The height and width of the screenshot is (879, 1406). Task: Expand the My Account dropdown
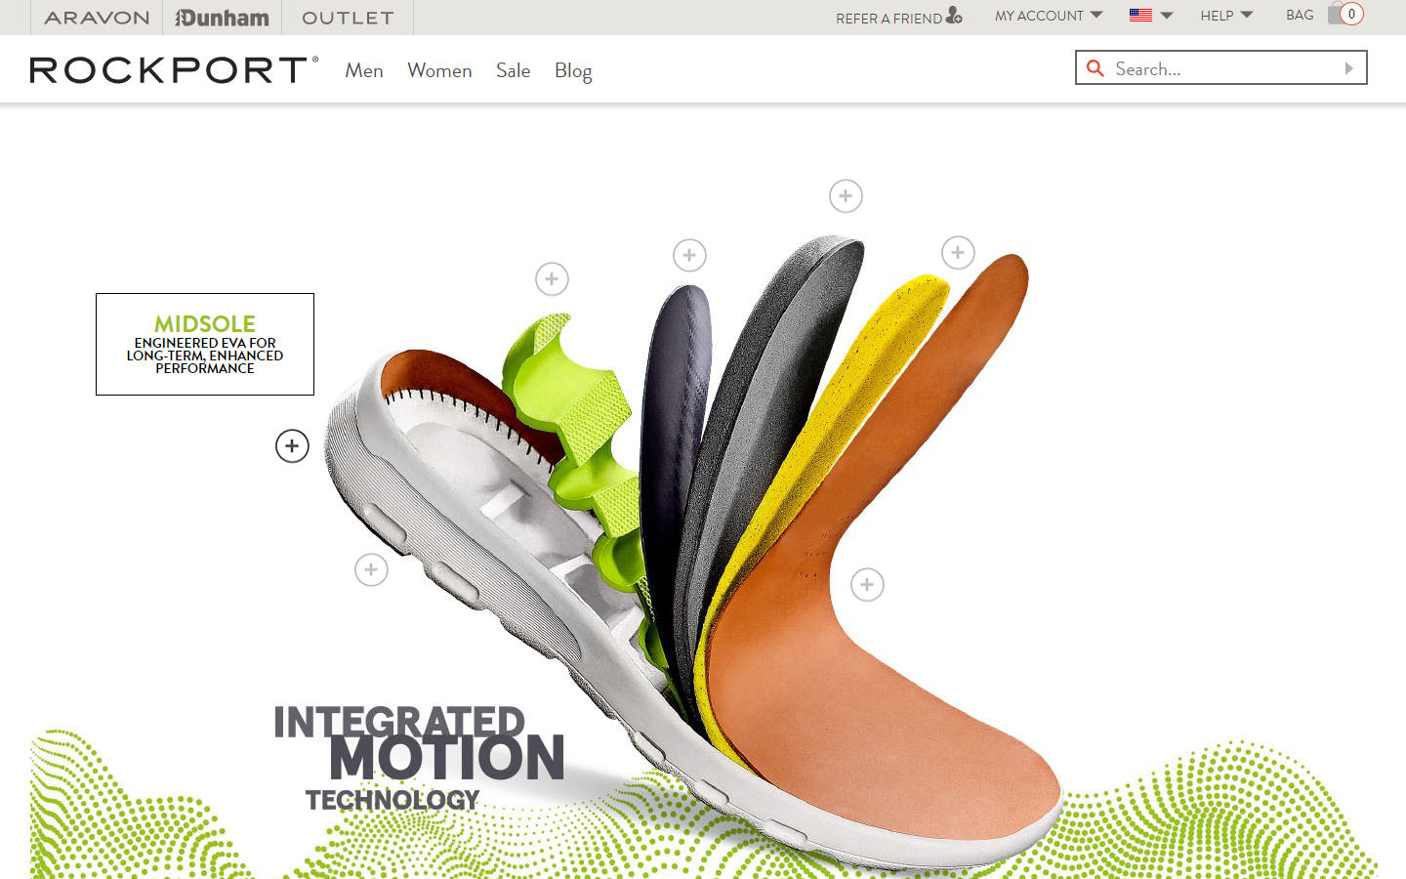click(1049, 16)
